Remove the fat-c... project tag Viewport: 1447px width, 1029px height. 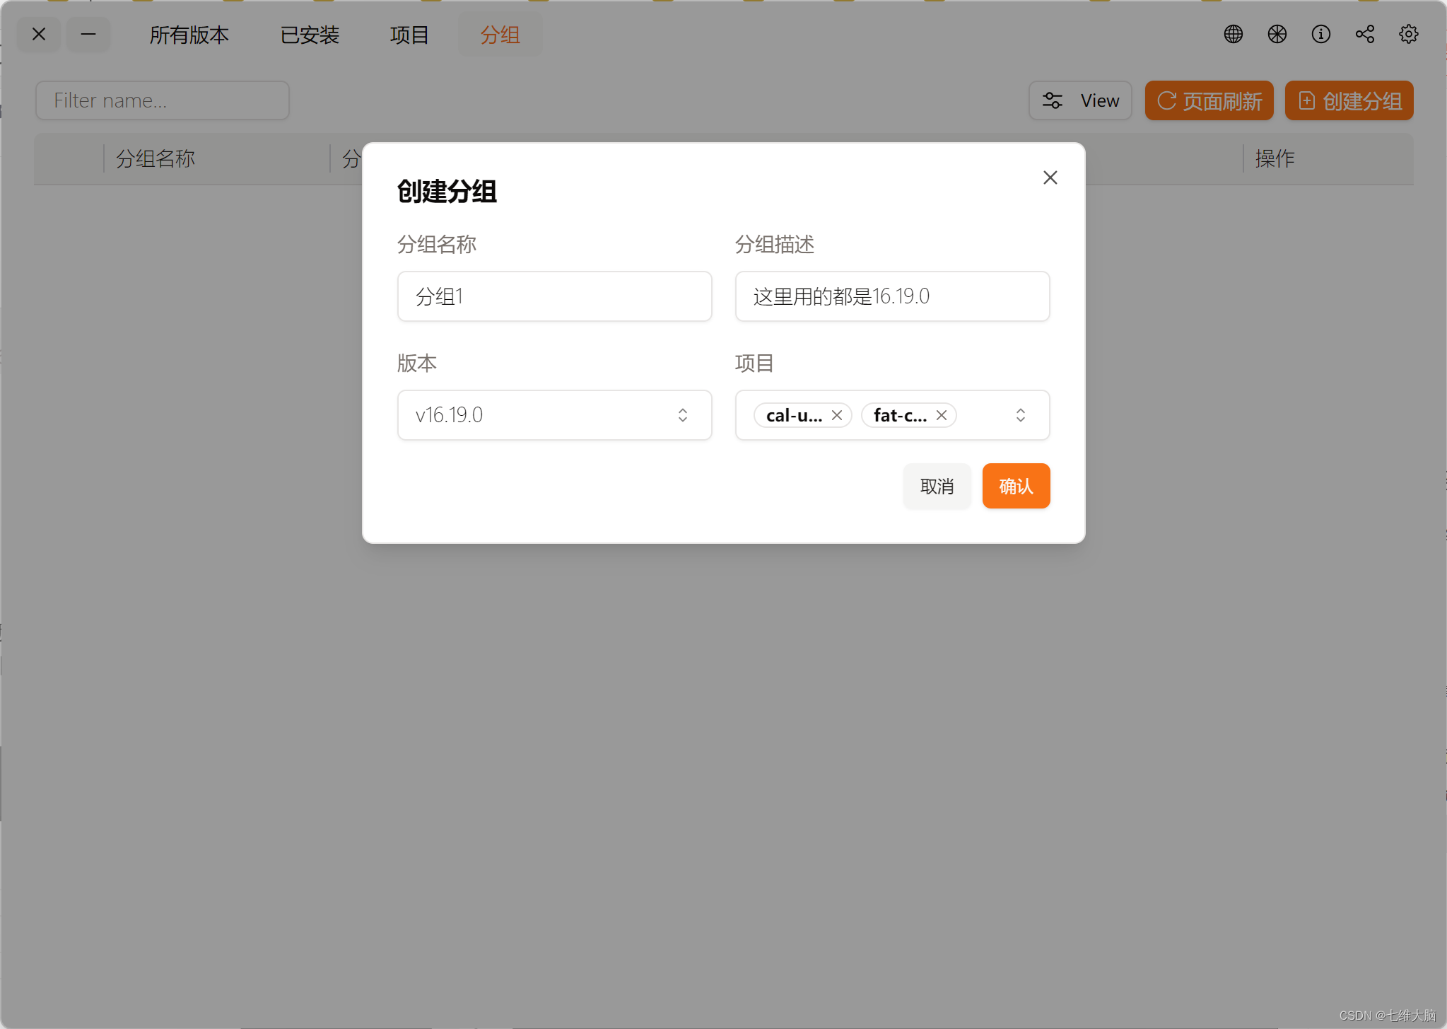[x=941, y=415]
